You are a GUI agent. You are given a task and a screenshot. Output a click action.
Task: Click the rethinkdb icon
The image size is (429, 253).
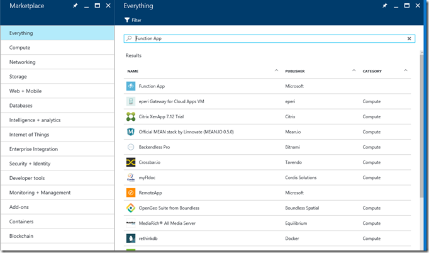131,238
